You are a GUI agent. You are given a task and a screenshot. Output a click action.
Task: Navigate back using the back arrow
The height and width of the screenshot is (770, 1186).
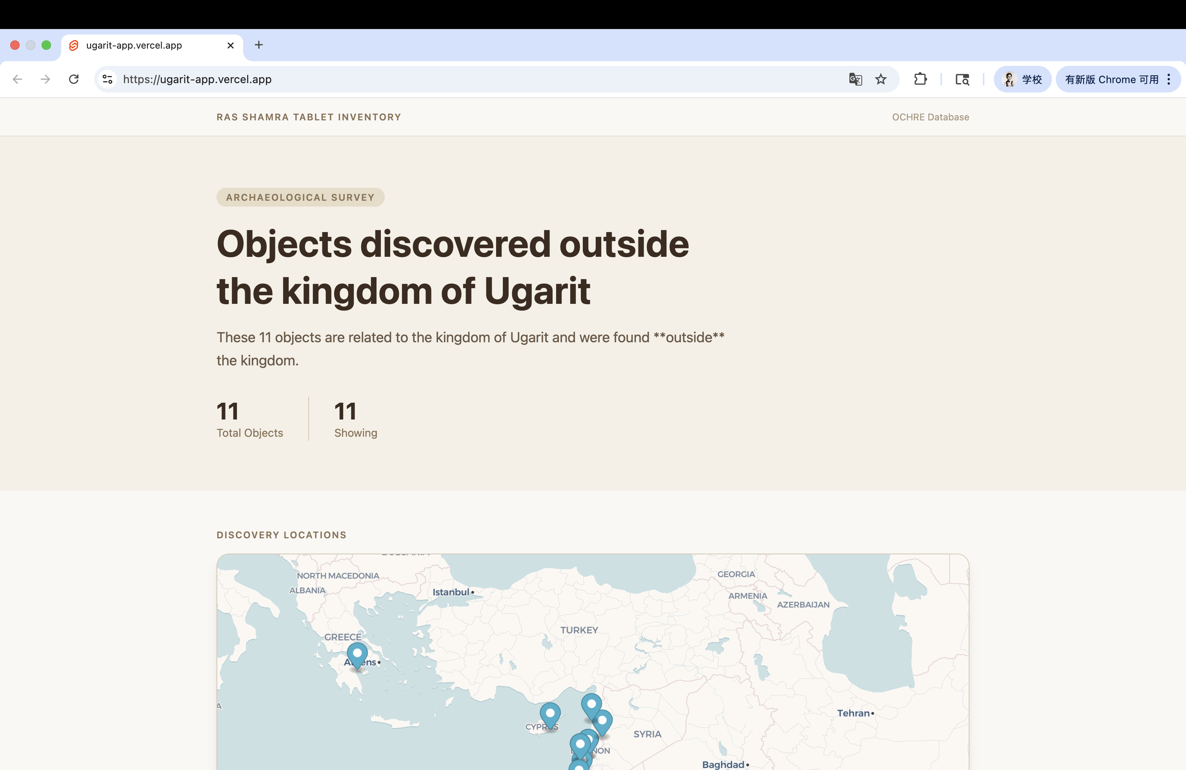(17, 79)
